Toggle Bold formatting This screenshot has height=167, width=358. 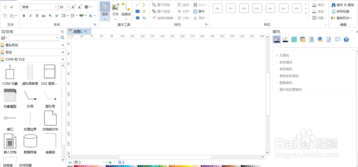24,16
